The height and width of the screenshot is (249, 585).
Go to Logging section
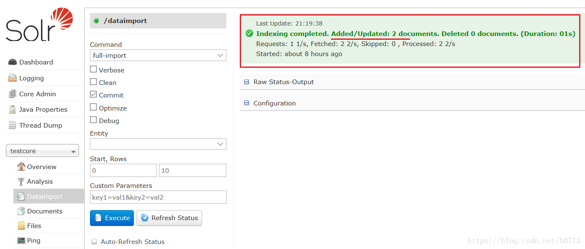[31, 78]
